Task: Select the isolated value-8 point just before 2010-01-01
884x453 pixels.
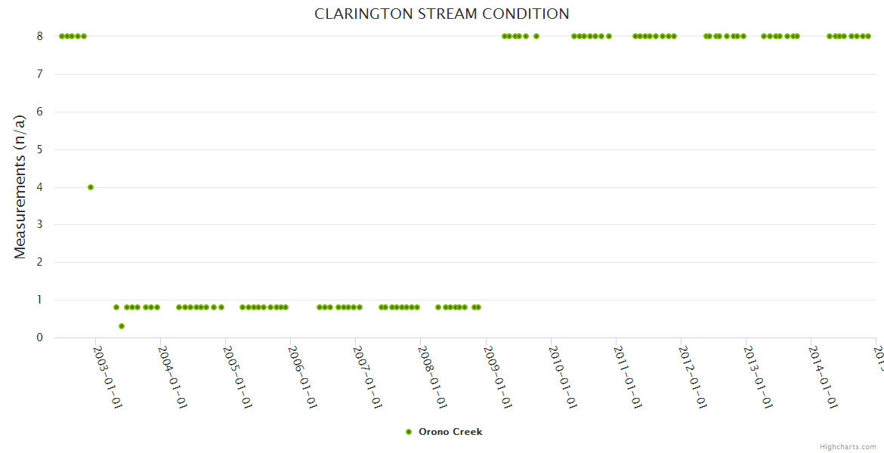Action: (536, 36)
